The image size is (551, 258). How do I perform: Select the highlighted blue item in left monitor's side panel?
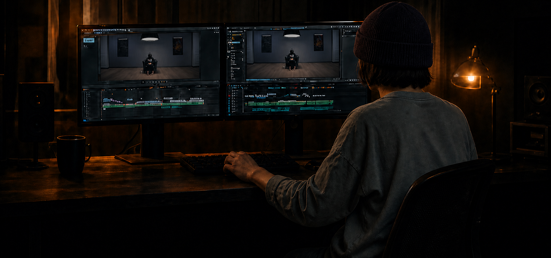point(89,40)
